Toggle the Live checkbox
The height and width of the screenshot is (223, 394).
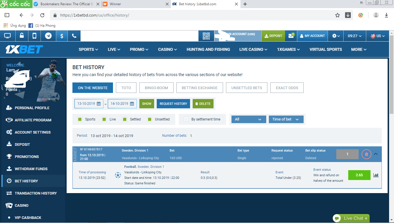tap(104, 119)
